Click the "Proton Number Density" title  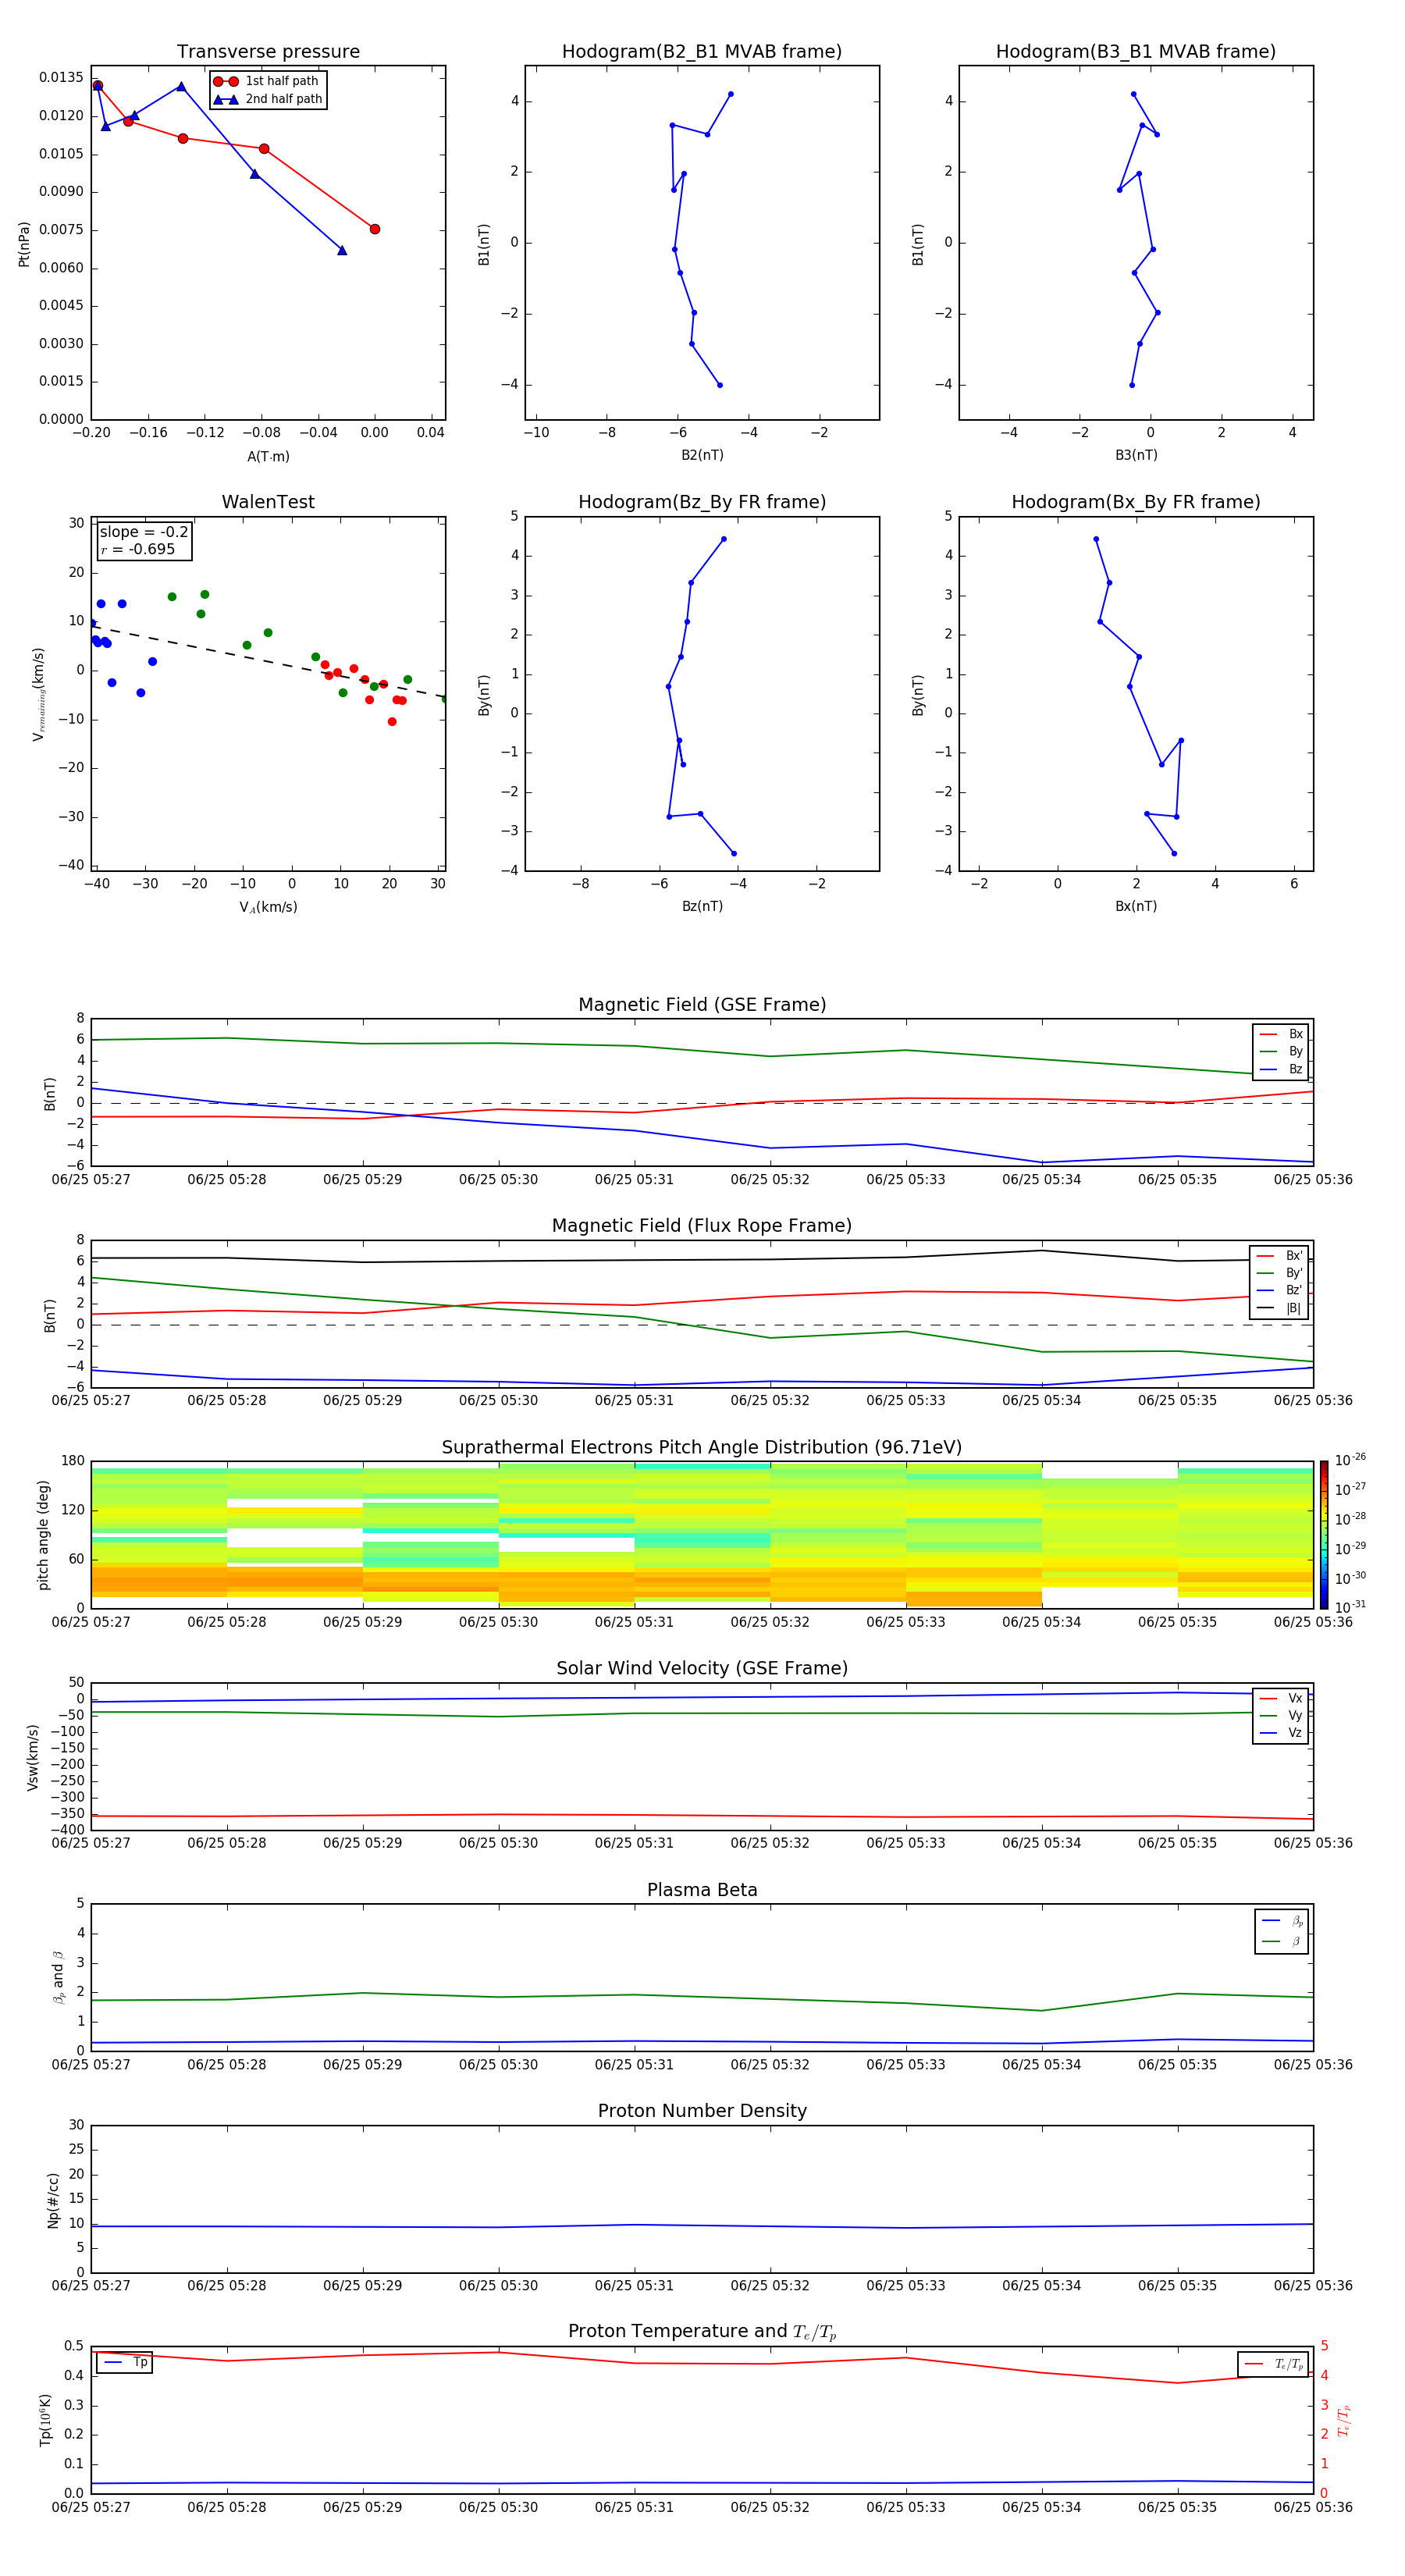(702, 2111)
